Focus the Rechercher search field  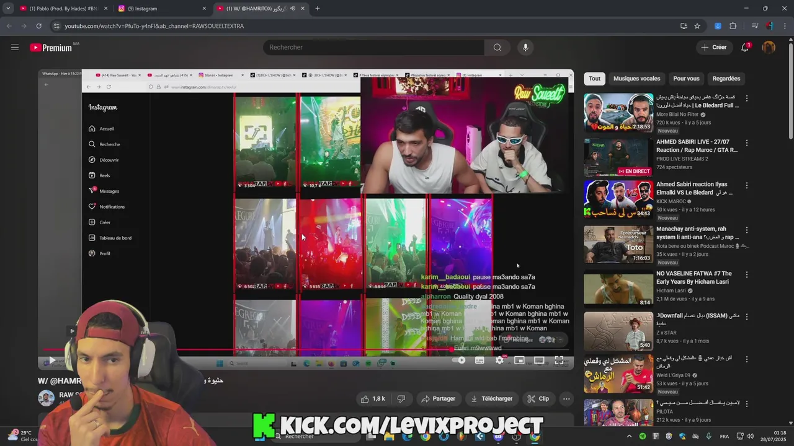pos(374,47)
